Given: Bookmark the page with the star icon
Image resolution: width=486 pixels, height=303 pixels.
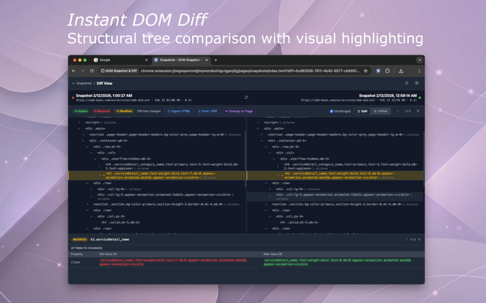Looking at the screenshot, I should click(x=365, y=71).
